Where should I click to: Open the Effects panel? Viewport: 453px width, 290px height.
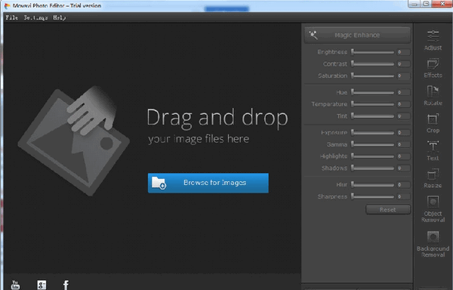click(433, 68)
